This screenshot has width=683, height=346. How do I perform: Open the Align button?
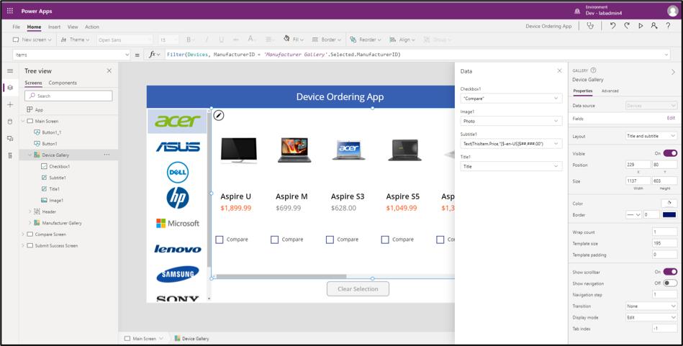click(x=402, y=40)
